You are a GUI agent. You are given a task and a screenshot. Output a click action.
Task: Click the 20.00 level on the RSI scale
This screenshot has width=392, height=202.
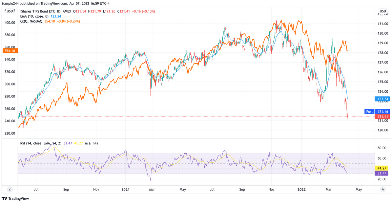[x=382, y=179]
